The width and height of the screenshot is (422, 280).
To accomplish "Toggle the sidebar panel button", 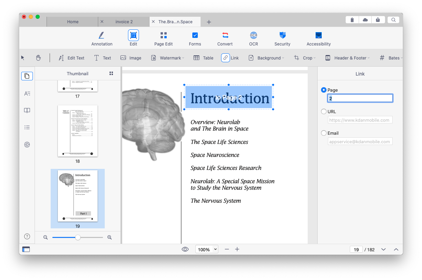I will click(x=26, y=249).
